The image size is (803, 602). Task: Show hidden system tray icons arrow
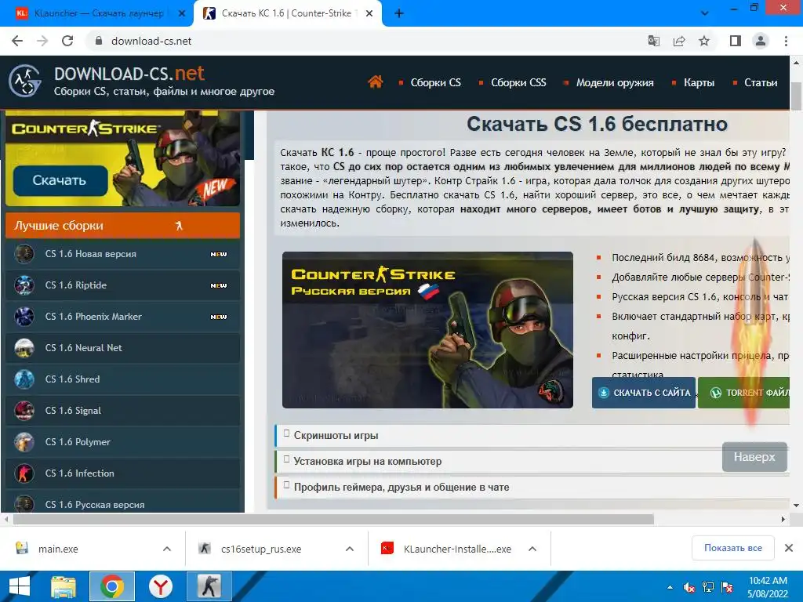tap(670, 587)
